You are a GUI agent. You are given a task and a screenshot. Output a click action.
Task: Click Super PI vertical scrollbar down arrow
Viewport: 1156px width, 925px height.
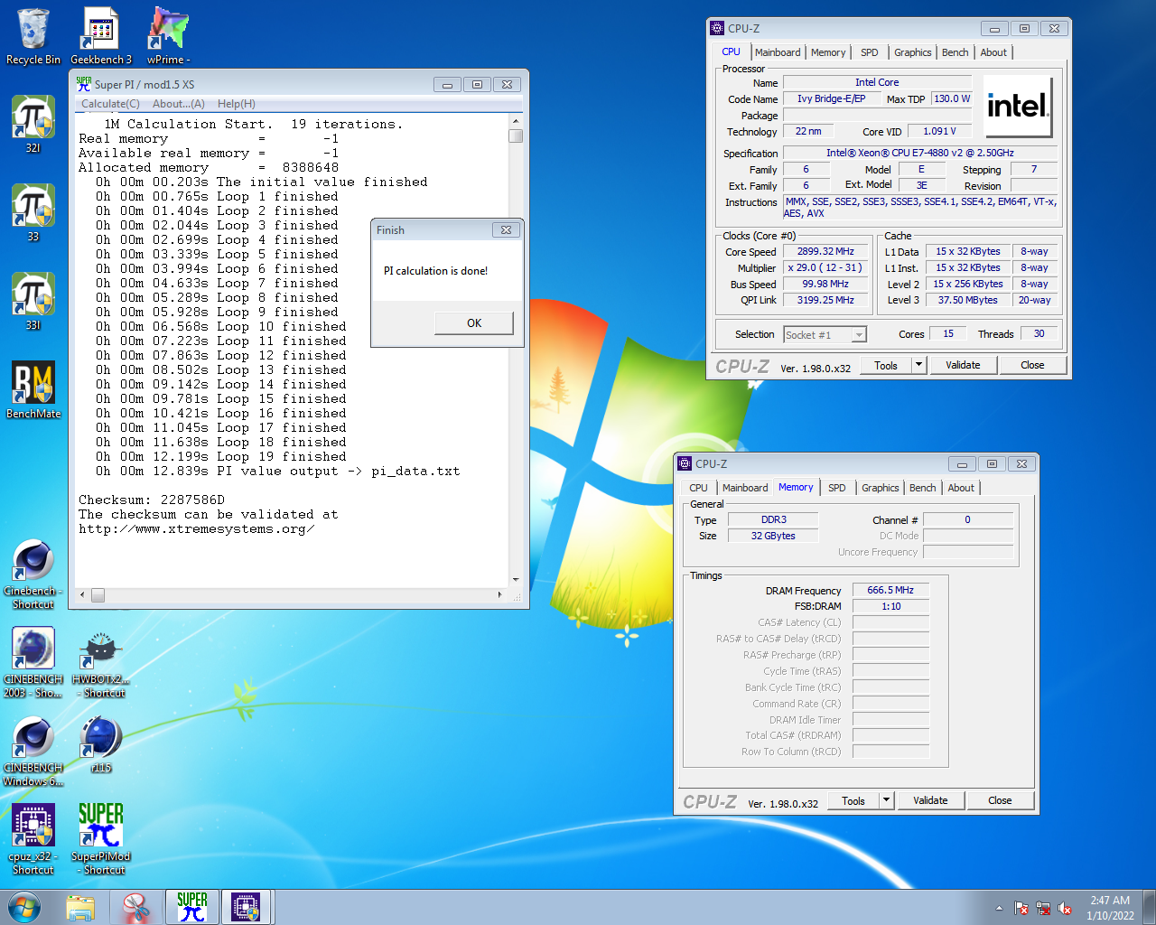[x=516, y=580]
